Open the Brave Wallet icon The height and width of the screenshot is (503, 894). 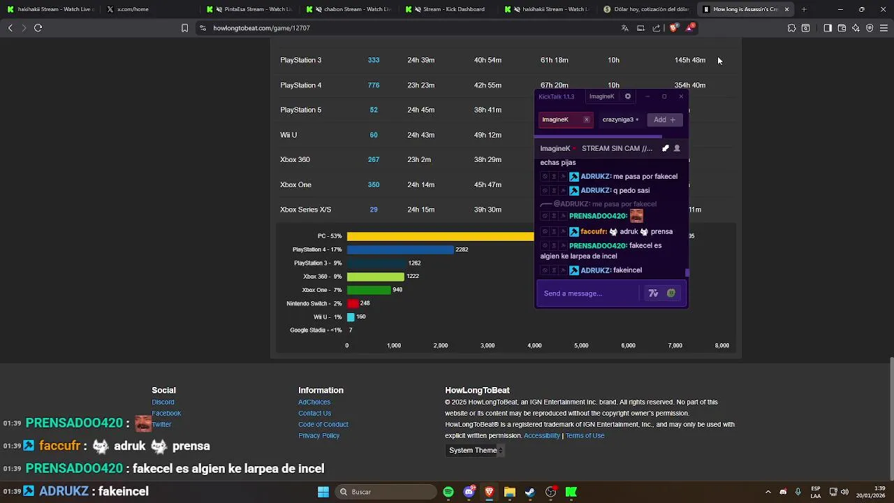[x=842, y=28]
